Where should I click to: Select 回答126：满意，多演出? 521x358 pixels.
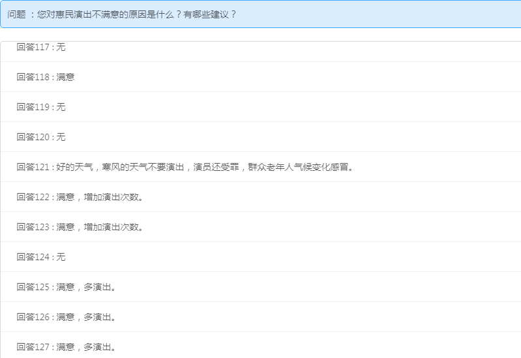(x=261, y=317)
